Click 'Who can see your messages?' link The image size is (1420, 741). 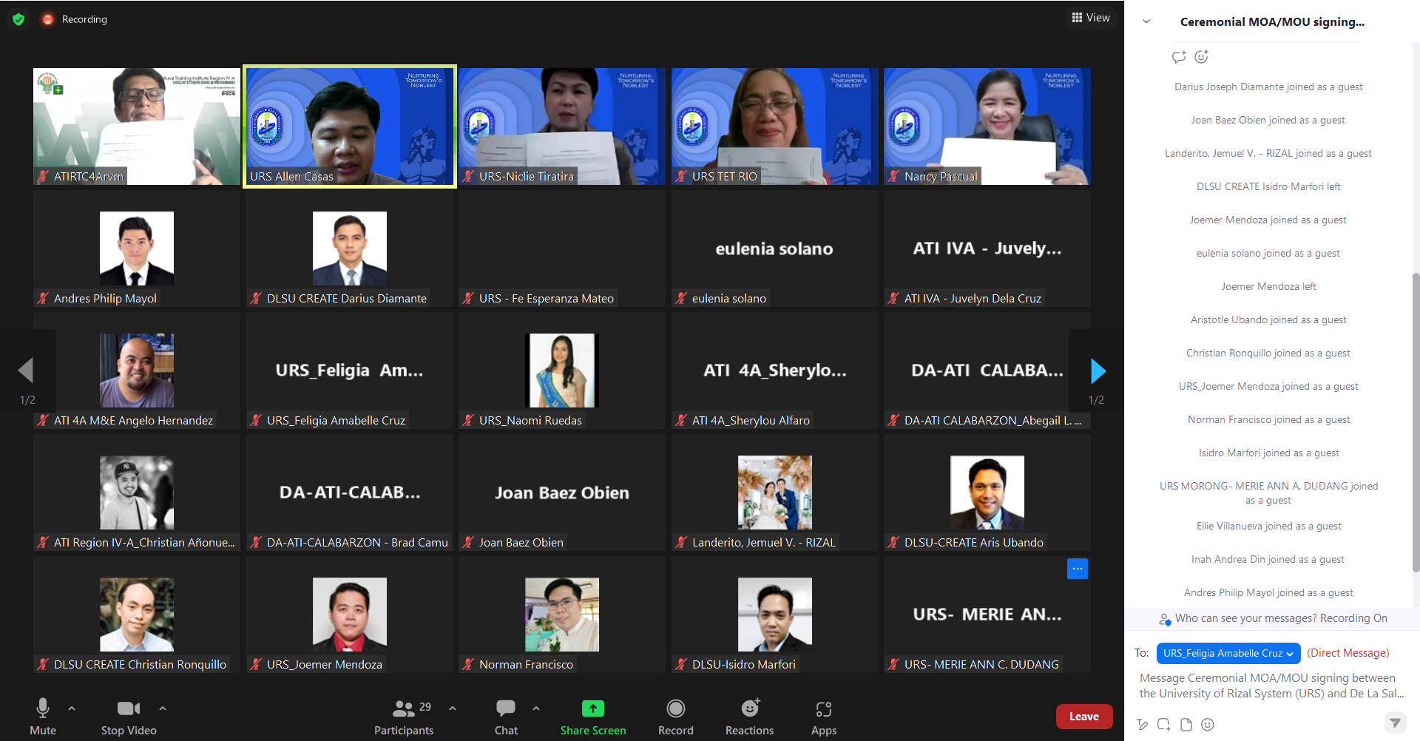1273,618
